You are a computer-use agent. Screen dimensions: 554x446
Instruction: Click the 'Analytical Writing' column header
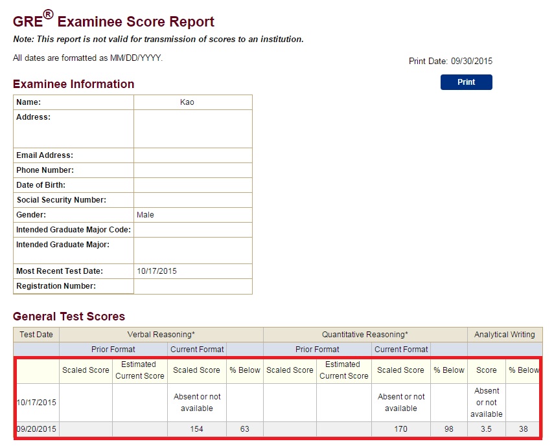[x=505, y=335]
